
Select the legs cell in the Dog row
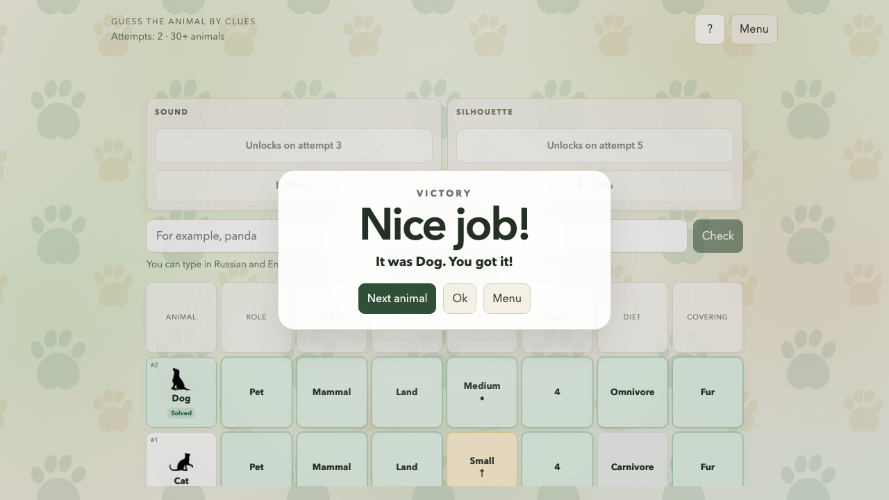(x=557, y=392)
